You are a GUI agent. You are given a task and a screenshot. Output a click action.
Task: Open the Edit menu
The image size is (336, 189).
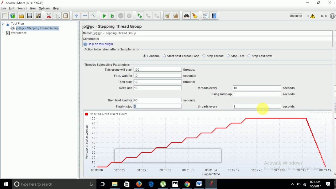[12, 8]
